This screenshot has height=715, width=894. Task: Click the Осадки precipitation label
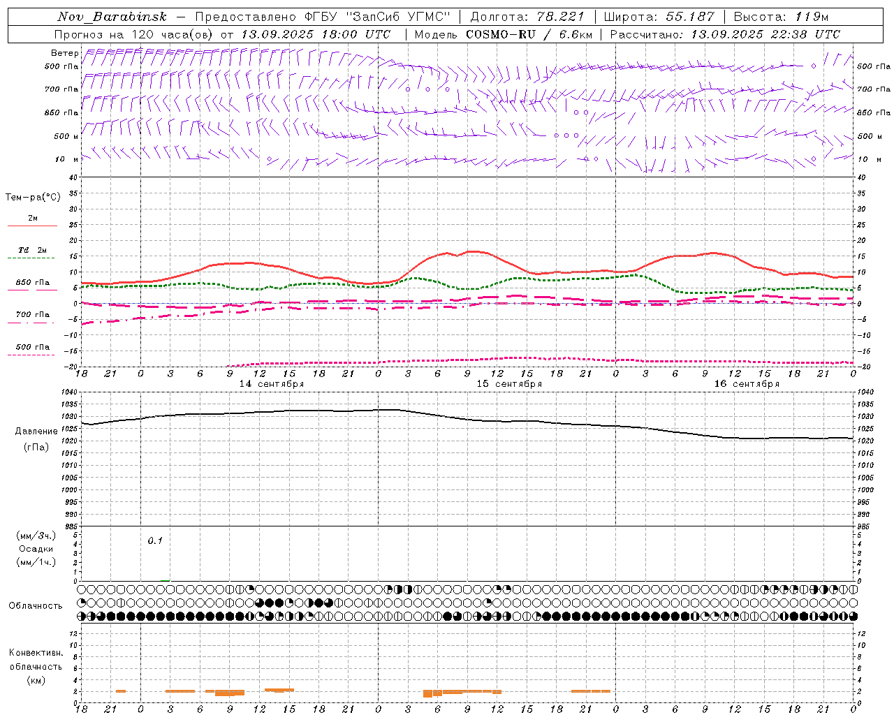click(x=36, y=549)
